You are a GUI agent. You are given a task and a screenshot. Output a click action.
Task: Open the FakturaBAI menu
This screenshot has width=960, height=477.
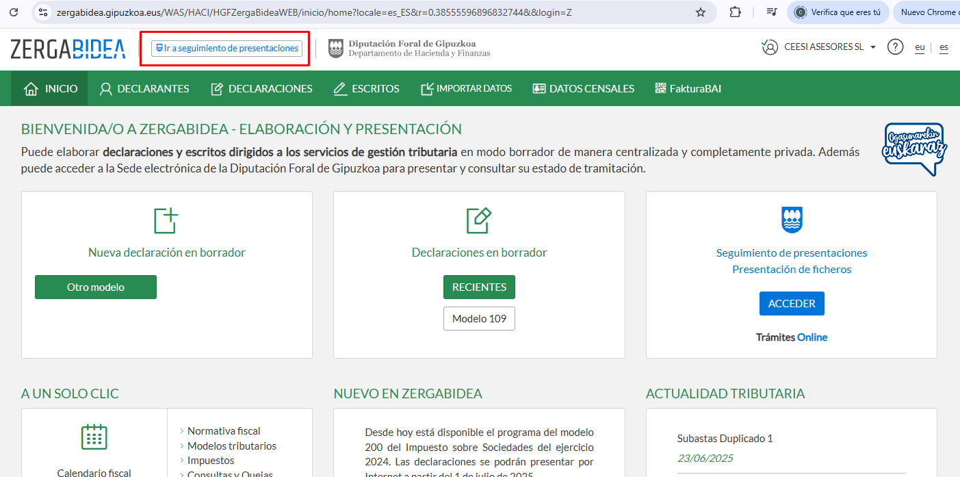[x=688, y=88]
